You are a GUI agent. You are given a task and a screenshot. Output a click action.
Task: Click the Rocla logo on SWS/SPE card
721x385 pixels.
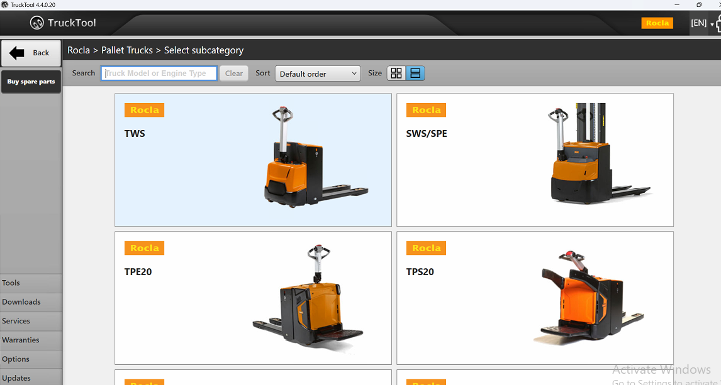pos(427,110)
